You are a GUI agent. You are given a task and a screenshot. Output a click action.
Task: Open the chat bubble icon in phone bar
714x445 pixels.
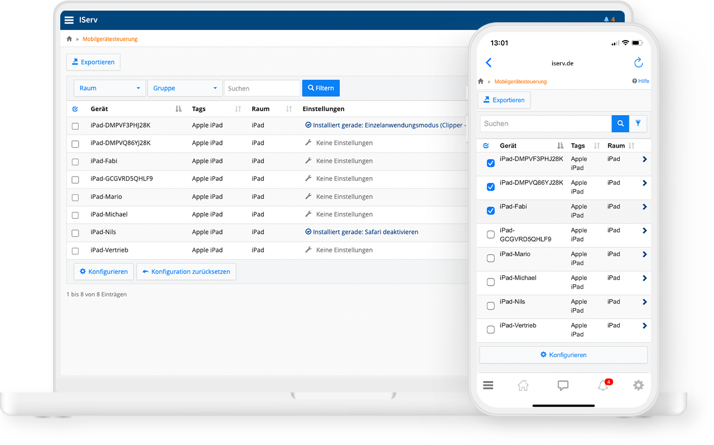point(563,385)
